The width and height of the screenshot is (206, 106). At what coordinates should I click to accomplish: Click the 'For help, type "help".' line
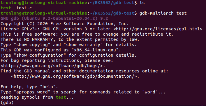(x=29, y=87)
